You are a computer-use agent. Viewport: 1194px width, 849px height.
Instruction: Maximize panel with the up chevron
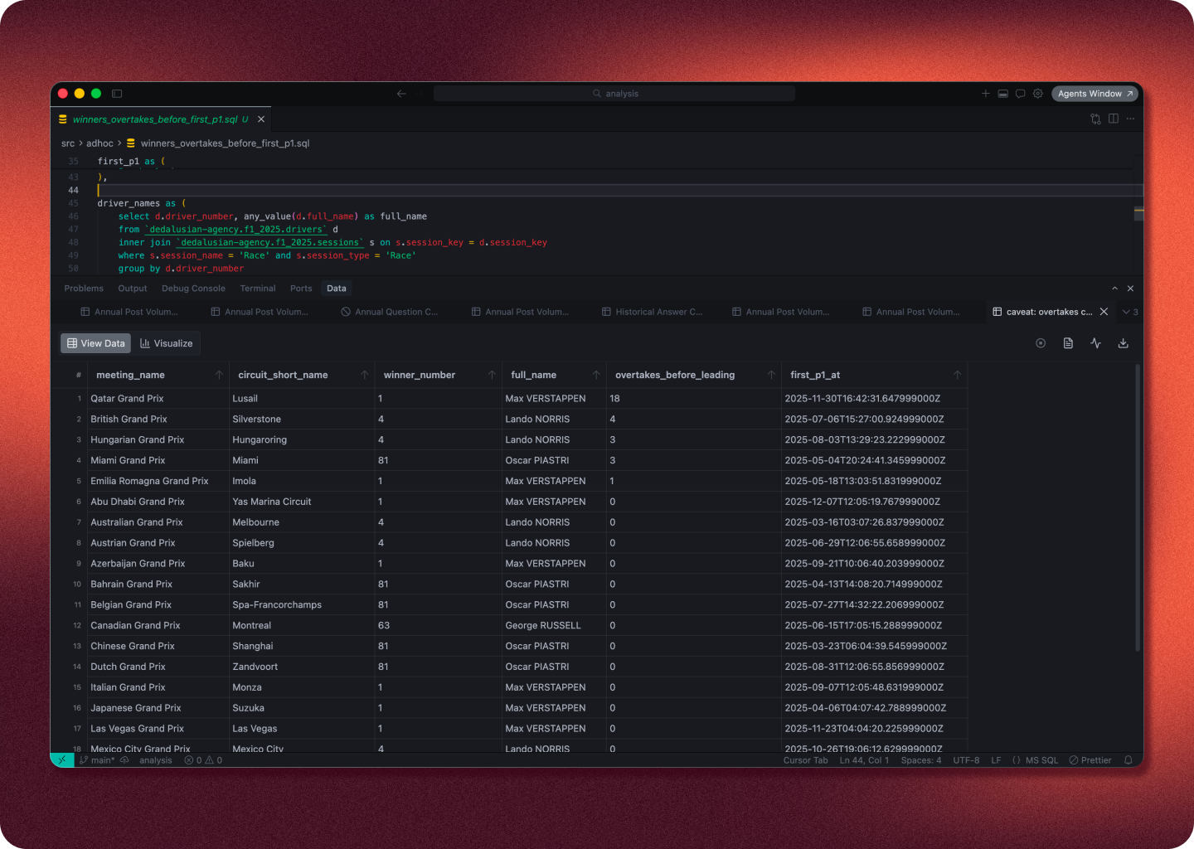(x=1114, y=289)
